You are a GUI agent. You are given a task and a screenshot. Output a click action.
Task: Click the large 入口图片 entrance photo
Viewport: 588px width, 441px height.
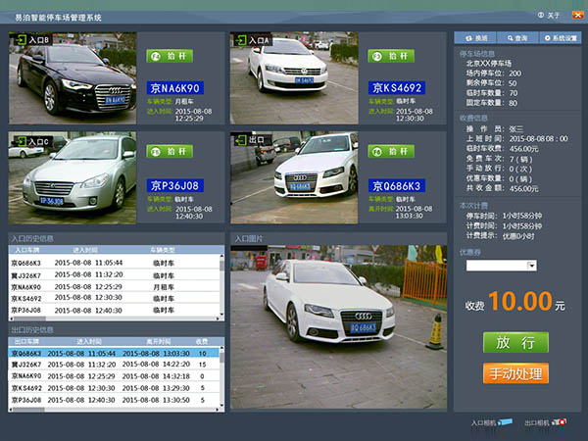(x=339, y=327)
